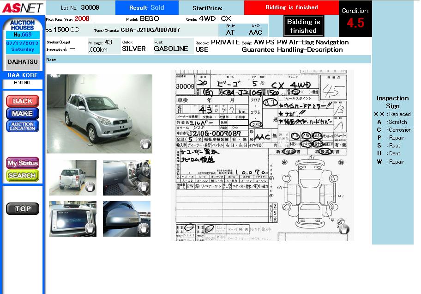
Task: Click the Note field bar
Action: 208,60
